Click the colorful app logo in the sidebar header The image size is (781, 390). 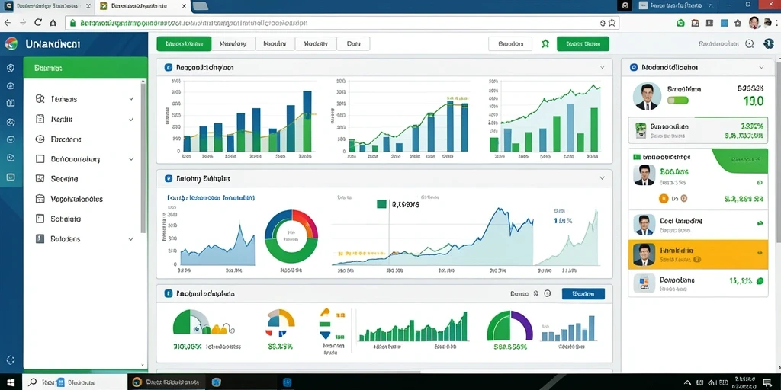pos(11,43)
